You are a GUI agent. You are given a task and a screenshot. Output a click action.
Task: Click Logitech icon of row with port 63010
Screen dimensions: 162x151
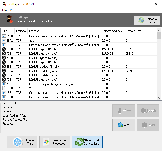4,49
